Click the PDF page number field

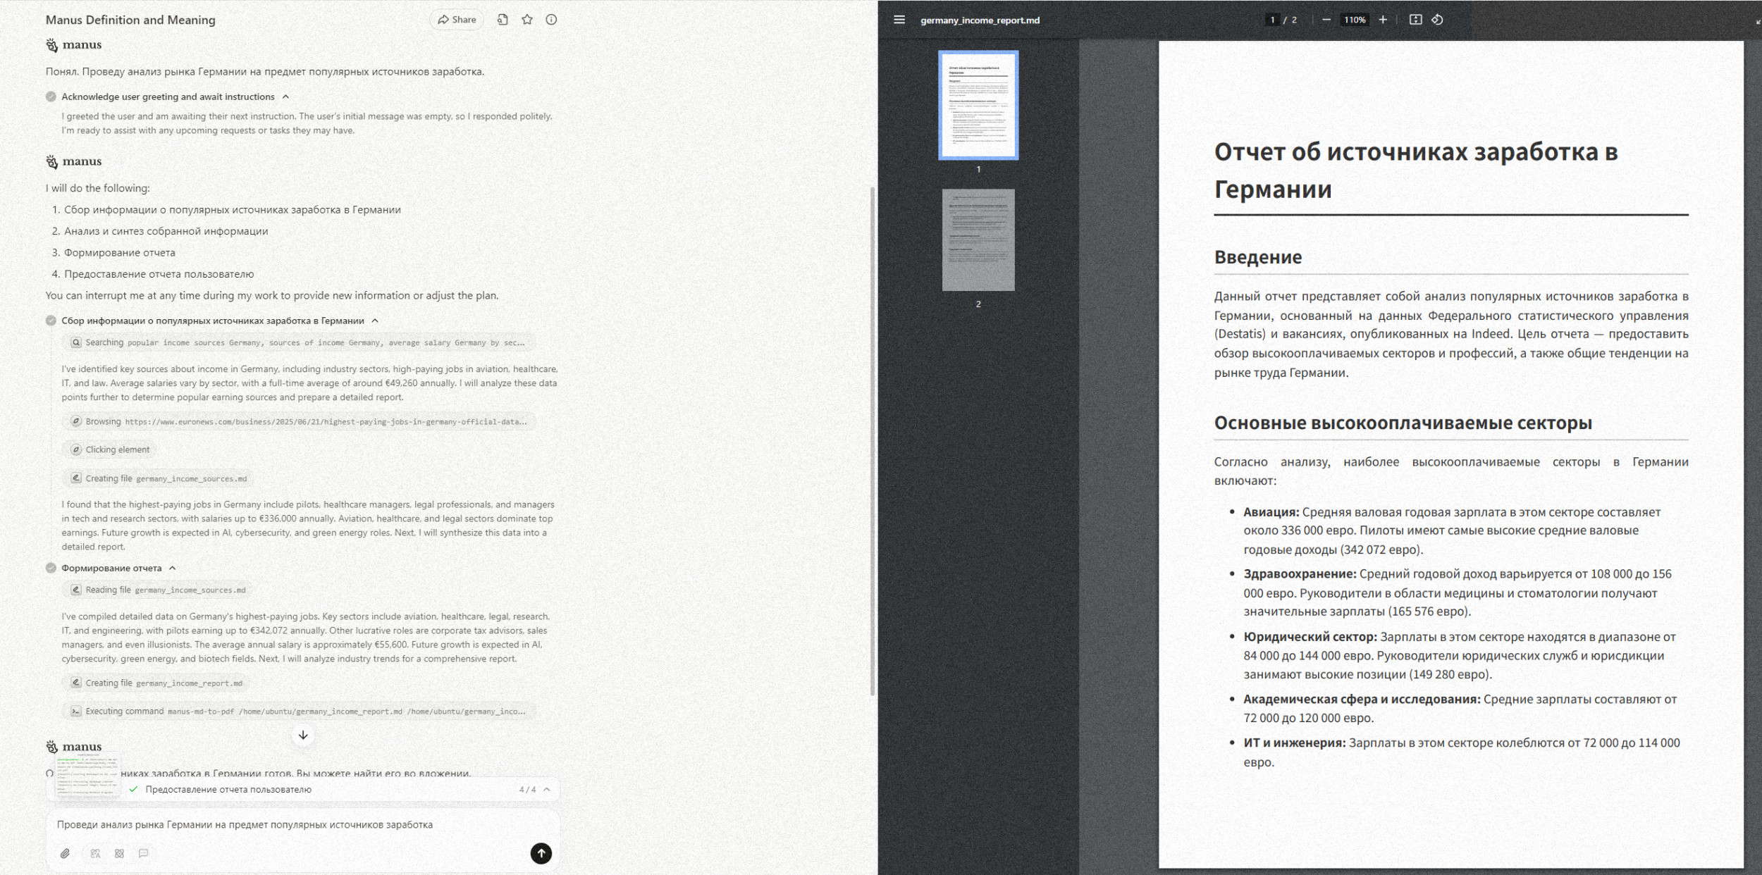1272,20
